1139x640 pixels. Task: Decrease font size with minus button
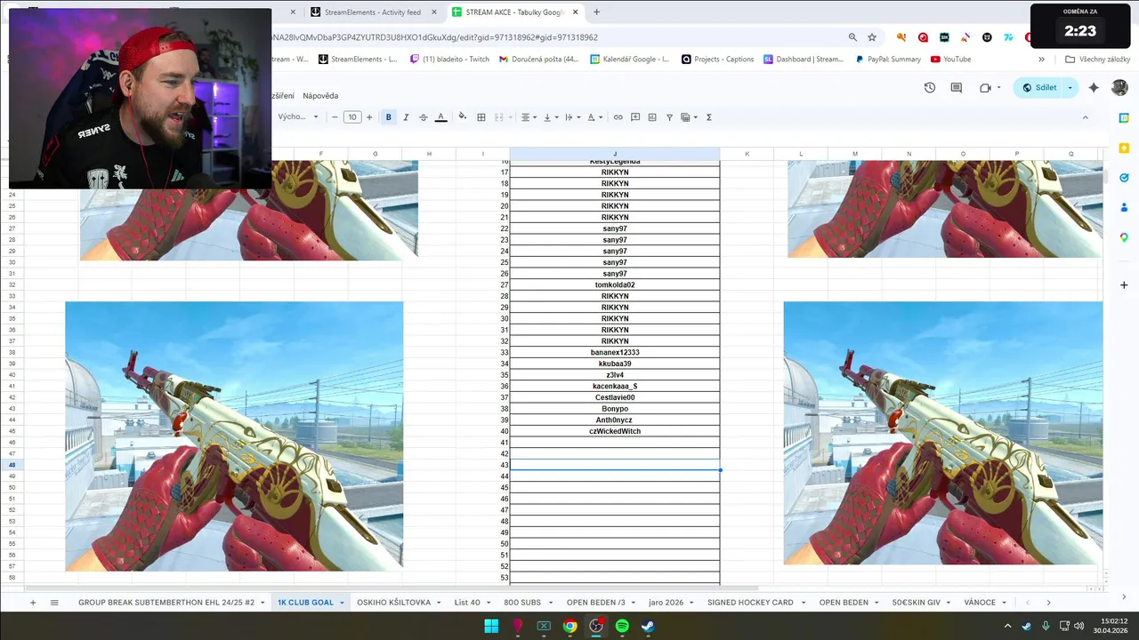coord(335,117)
